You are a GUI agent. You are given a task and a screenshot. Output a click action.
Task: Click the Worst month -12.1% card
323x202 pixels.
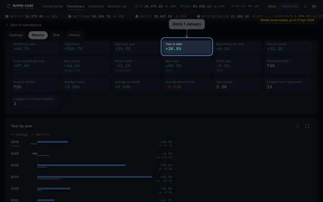pyautogui.click(x=136, y=66)
